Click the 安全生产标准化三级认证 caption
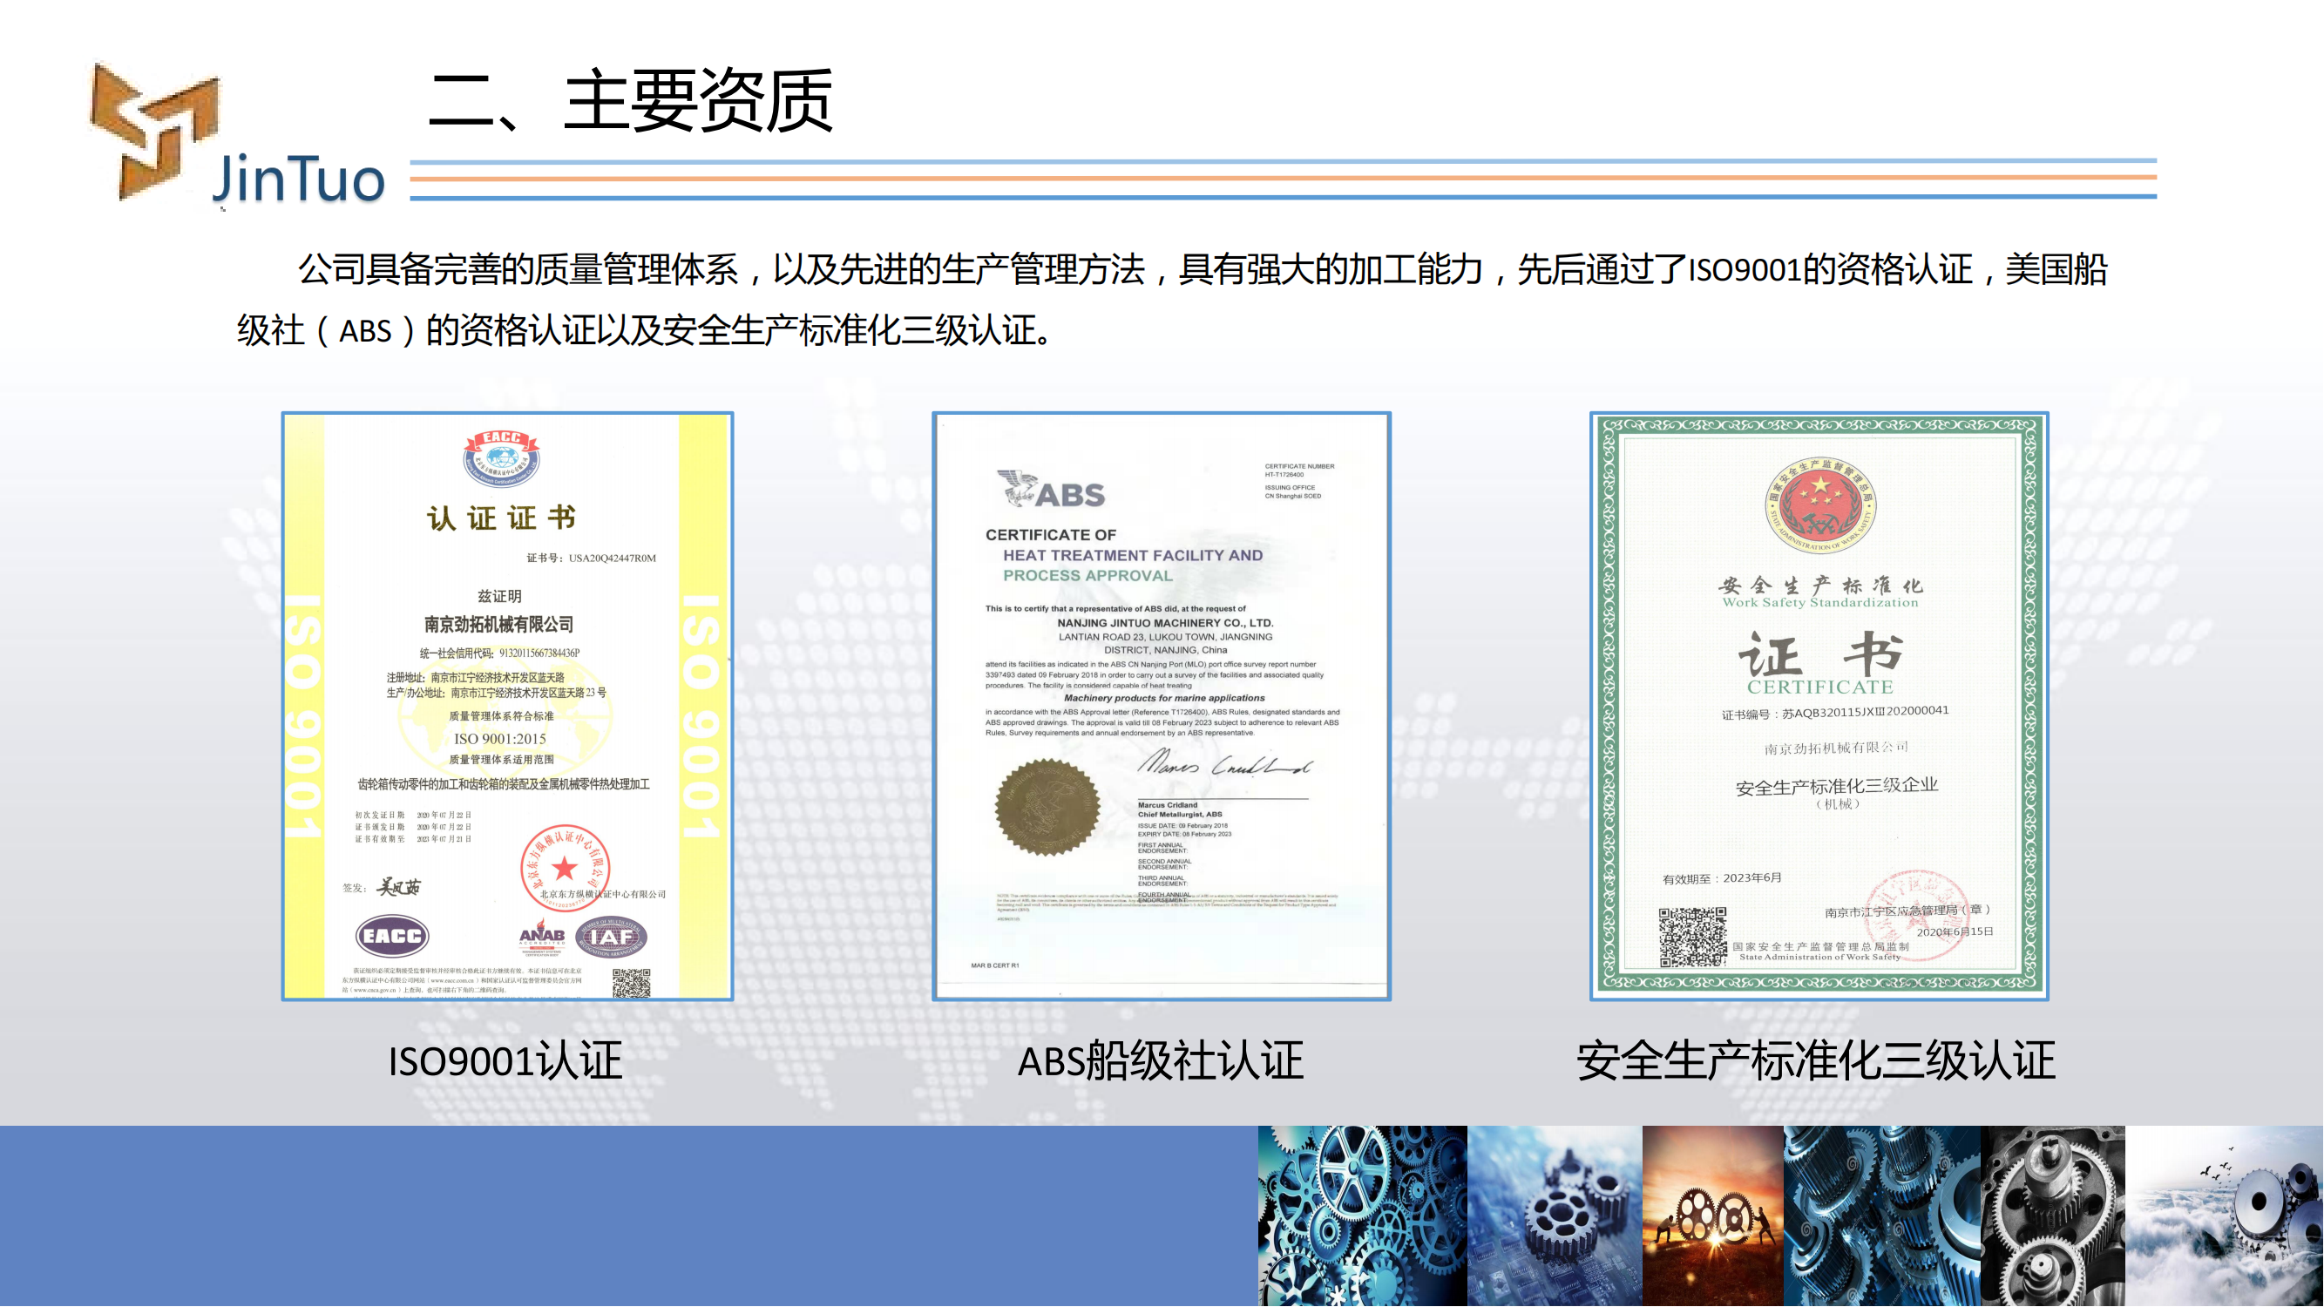2324x1307 pixels. tap(1815, 1060)
